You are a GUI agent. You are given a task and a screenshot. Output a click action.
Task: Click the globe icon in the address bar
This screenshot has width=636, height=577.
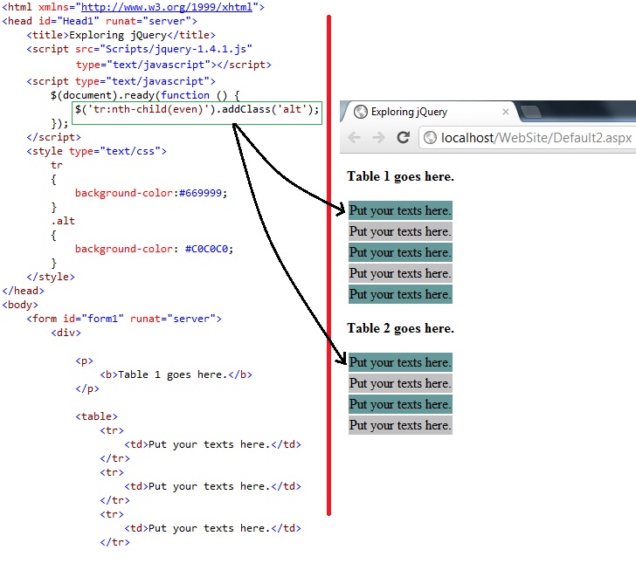(x=430, y=138)
